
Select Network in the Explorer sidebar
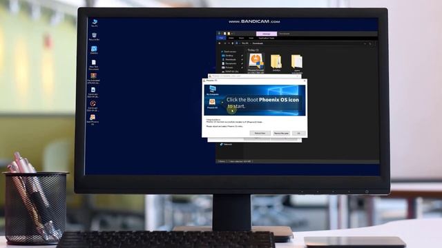pyautogui.click(x=226, y=144)
